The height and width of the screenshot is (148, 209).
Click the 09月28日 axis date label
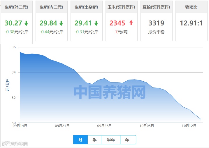pos(104,126)
